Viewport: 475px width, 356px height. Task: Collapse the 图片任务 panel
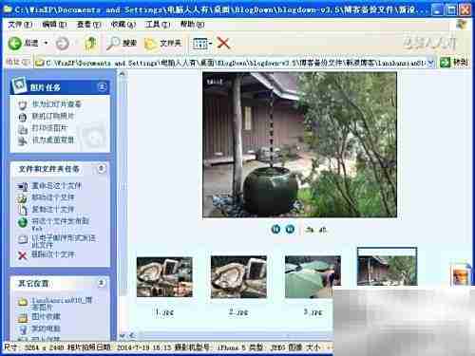(102, 86)
